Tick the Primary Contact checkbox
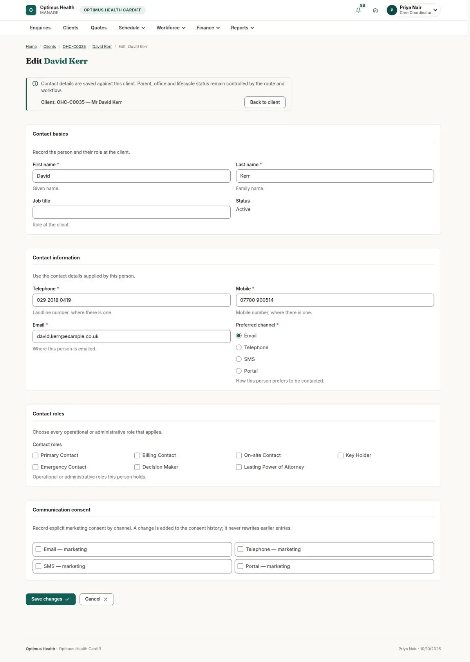The image size is (470, 662). pyautogui.click(x=36, y=455)
